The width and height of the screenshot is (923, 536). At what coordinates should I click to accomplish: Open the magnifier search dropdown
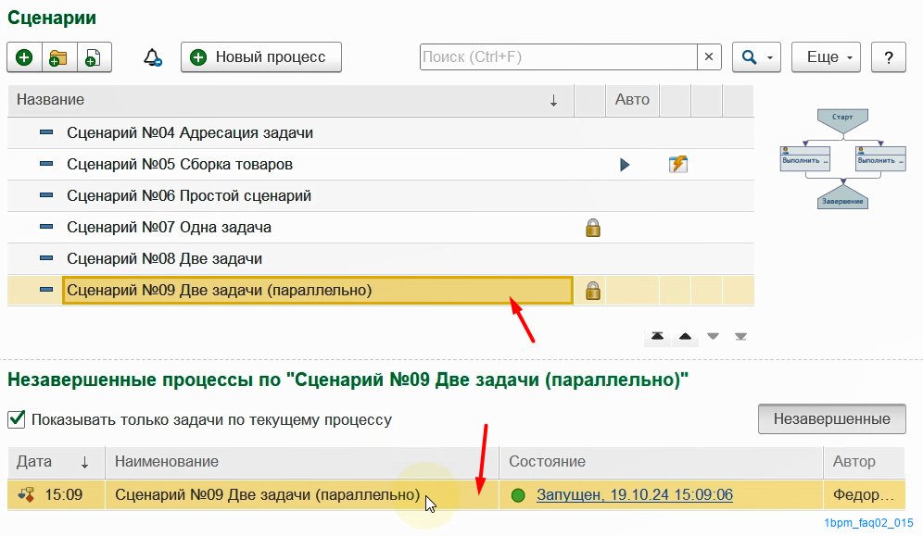[757, 57]
